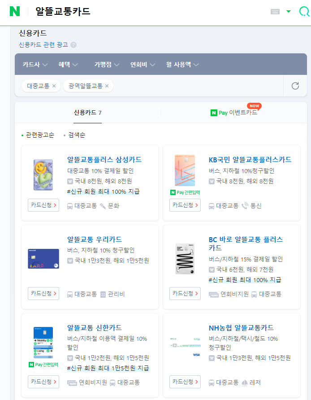This screenshot has height=400, width=311.
Task: Open BC 바로 알뜰교통 플러스 카드 title
Action: click(x=246, y=243)
